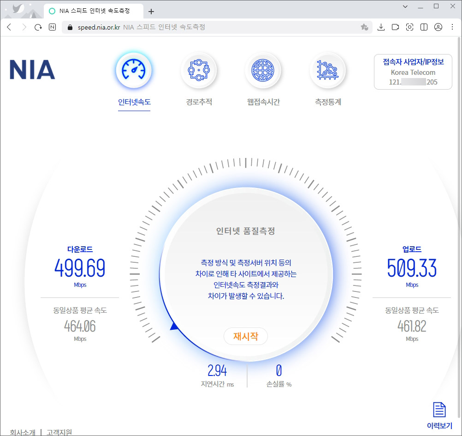Open the 인터넷속도 speedometer icon

pos(134,70)
